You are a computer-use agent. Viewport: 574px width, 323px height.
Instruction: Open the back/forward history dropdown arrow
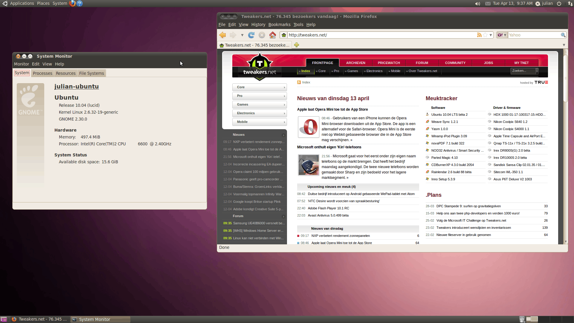coord(242,35)
